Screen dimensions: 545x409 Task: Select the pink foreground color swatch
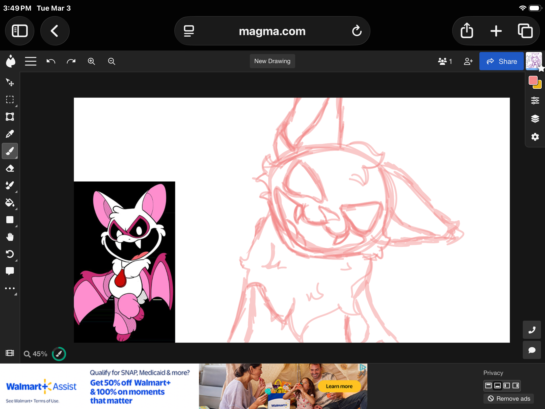pyautogui.click(x=533, y=81)
